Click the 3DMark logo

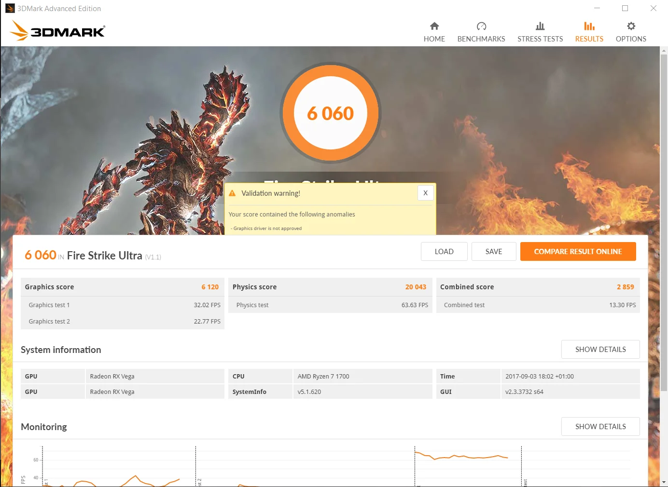[x=57, y=31]
